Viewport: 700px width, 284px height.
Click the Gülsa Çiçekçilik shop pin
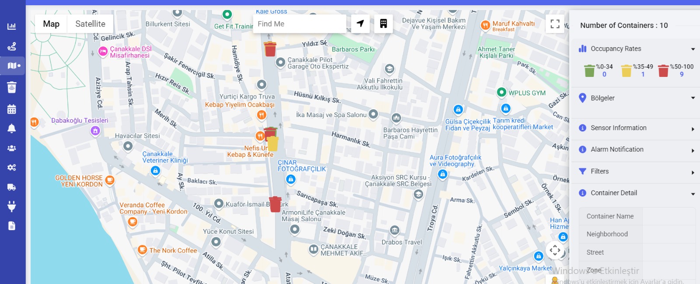(x=458, y=109)
